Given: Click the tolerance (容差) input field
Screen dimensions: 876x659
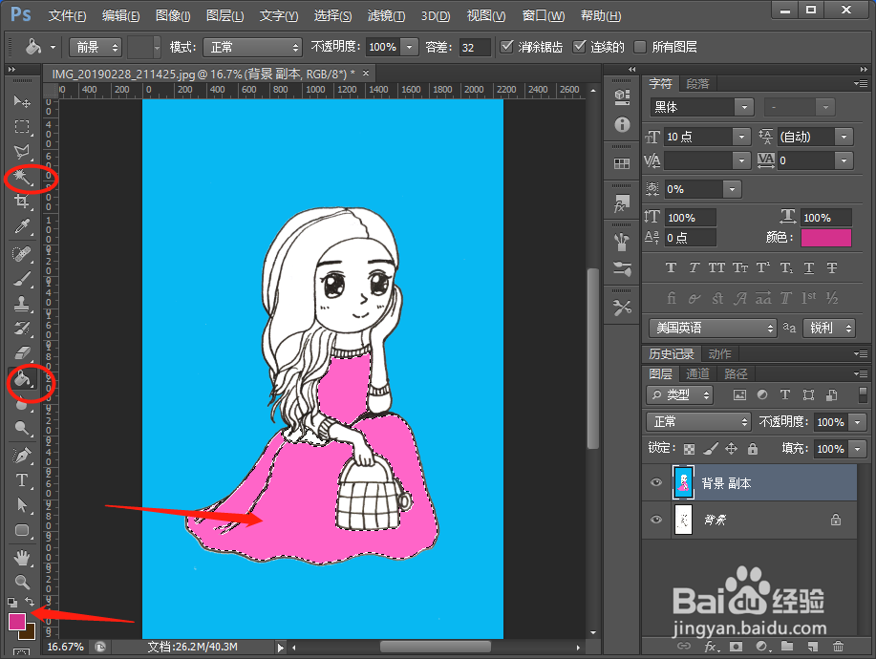Looking at the screenshot, I should click(475, 47).
